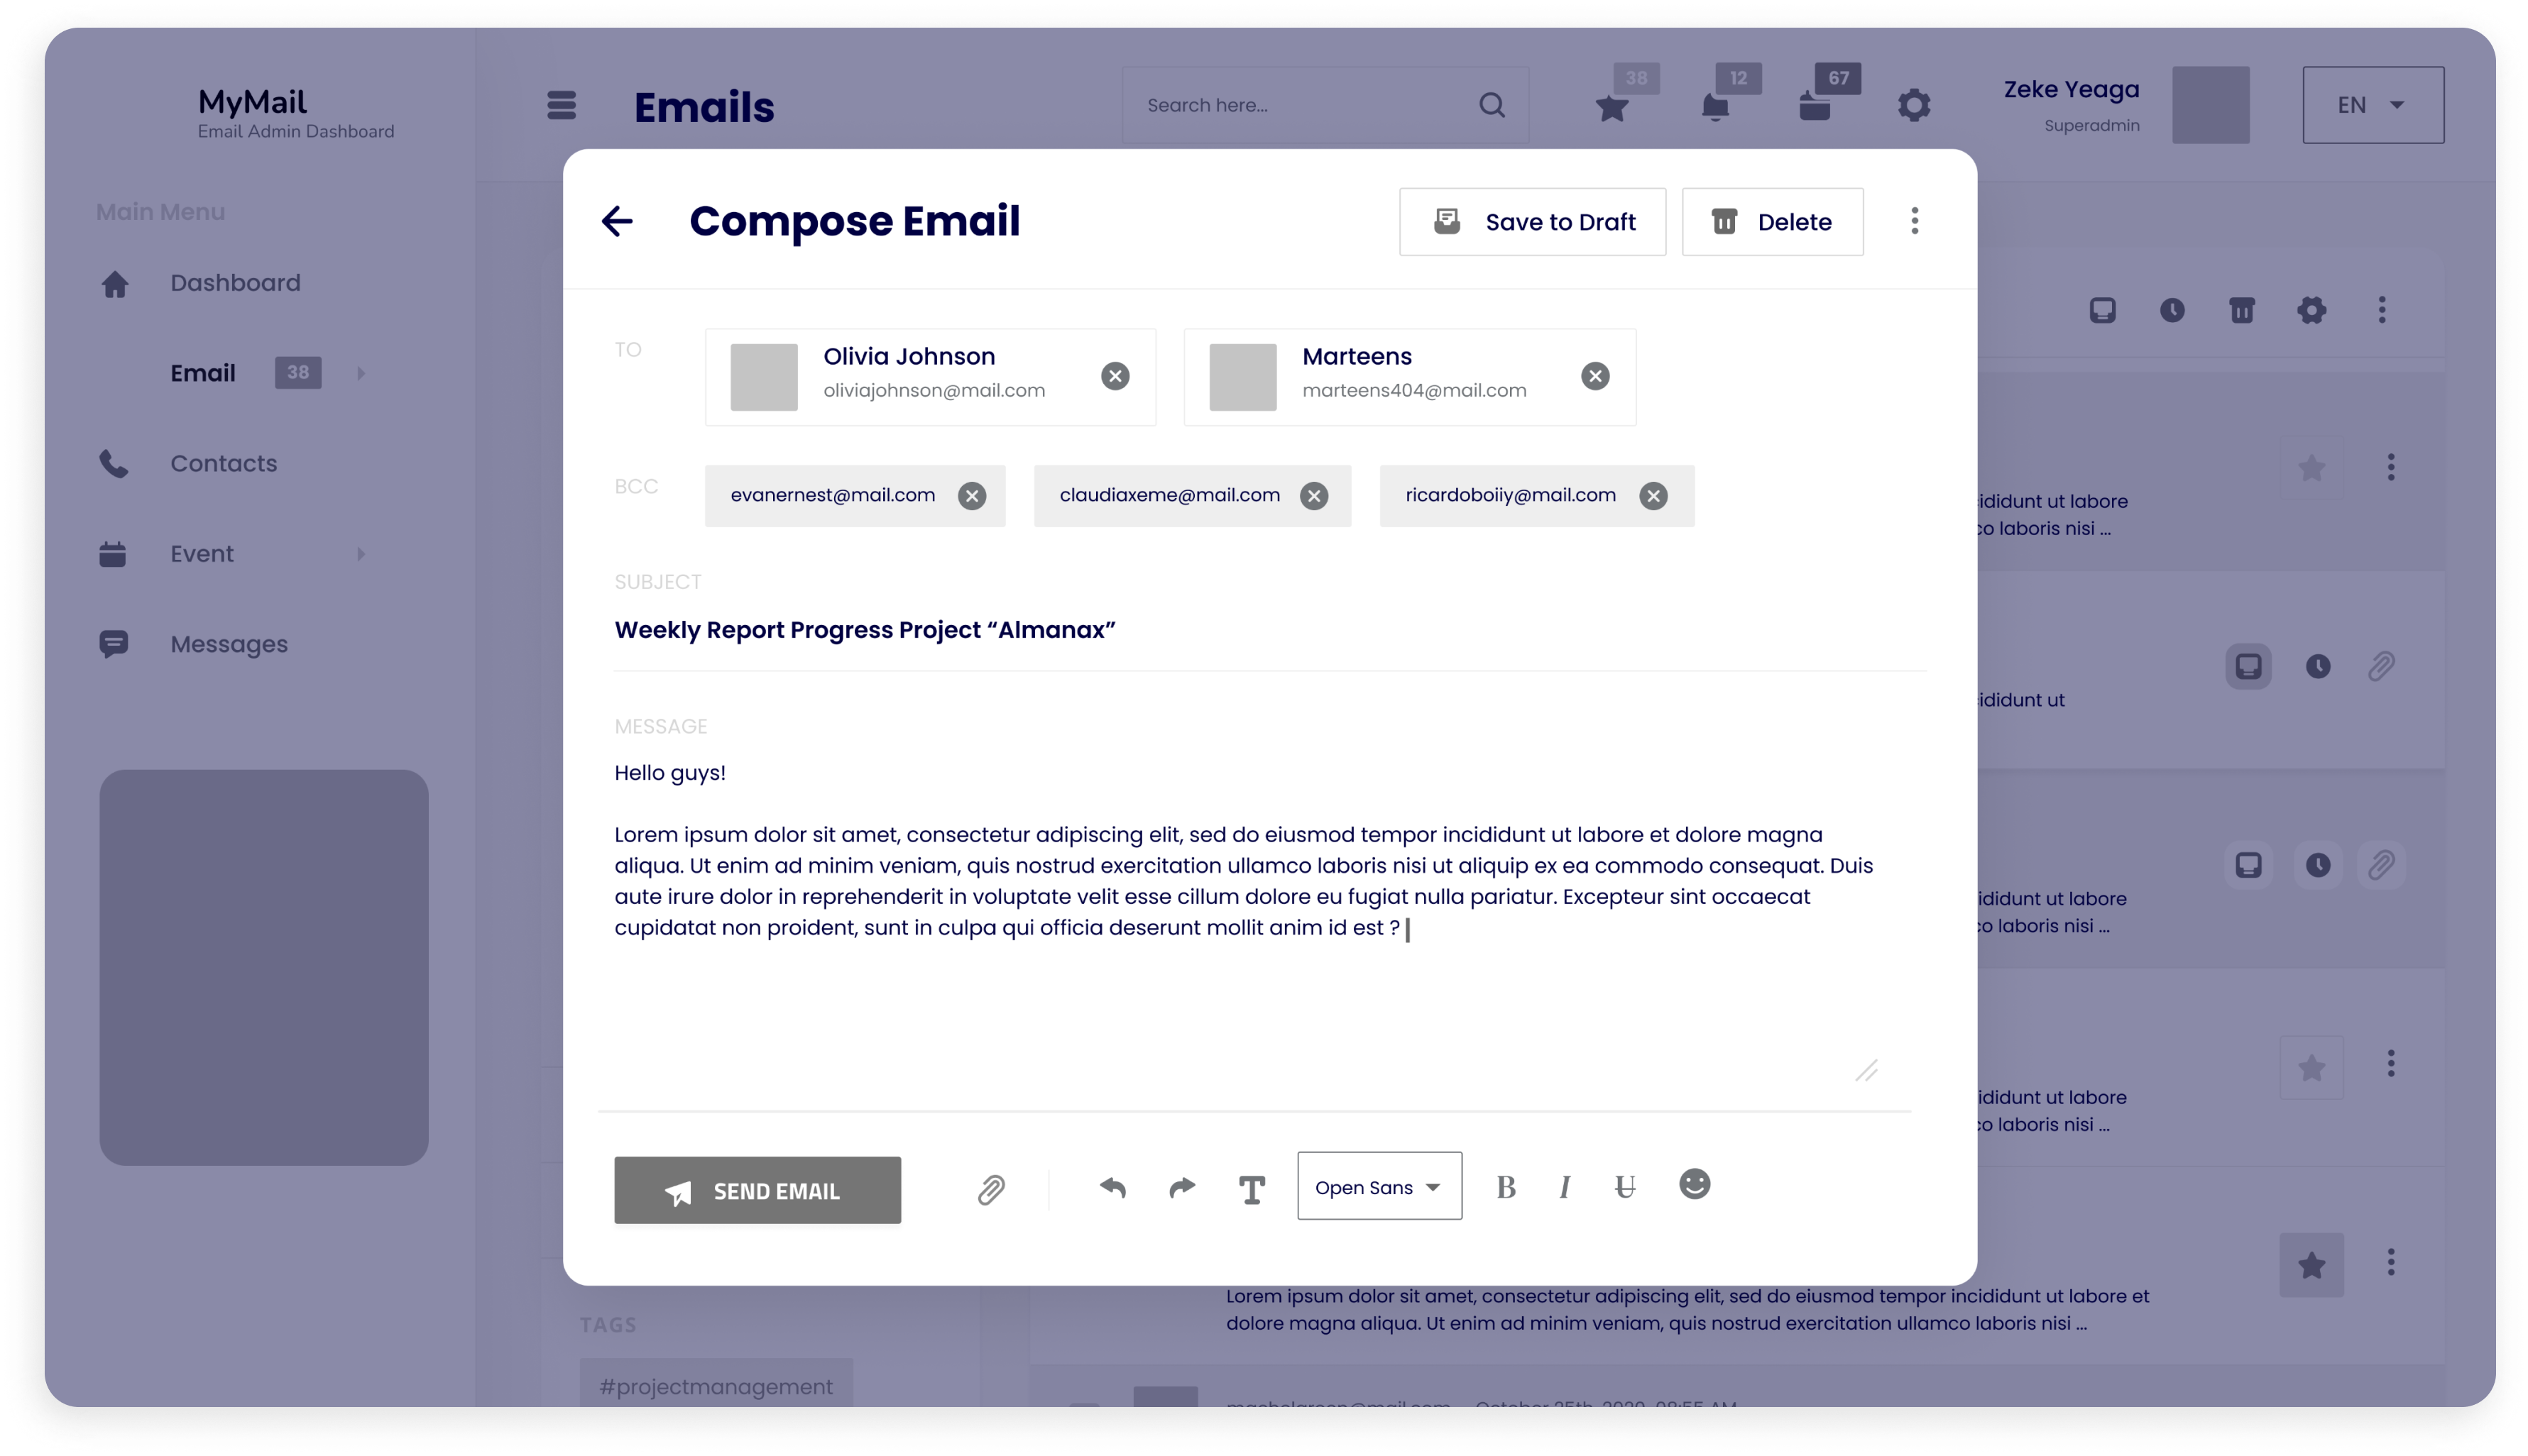The width and height of the screenshot is (2528, 1456).
Task: Click the undo arrow icon
Action: [1115, 1187]
